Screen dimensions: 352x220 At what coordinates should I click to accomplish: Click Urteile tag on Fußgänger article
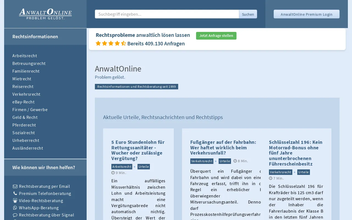tap(225, 161)
